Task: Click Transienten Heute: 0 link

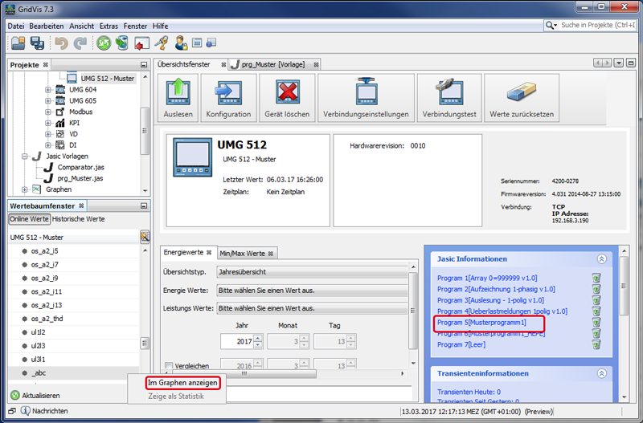Action: (x=469, y=392)
